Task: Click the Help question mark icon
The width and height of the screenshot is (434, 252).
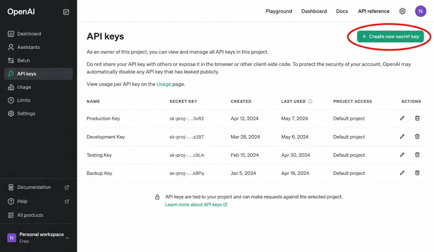Action: click(11, 201)
